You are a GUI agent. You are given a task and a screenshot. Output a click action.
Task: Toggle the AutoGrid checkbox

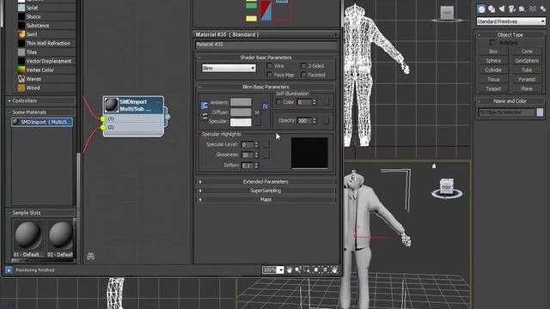[x=492, y=43]
